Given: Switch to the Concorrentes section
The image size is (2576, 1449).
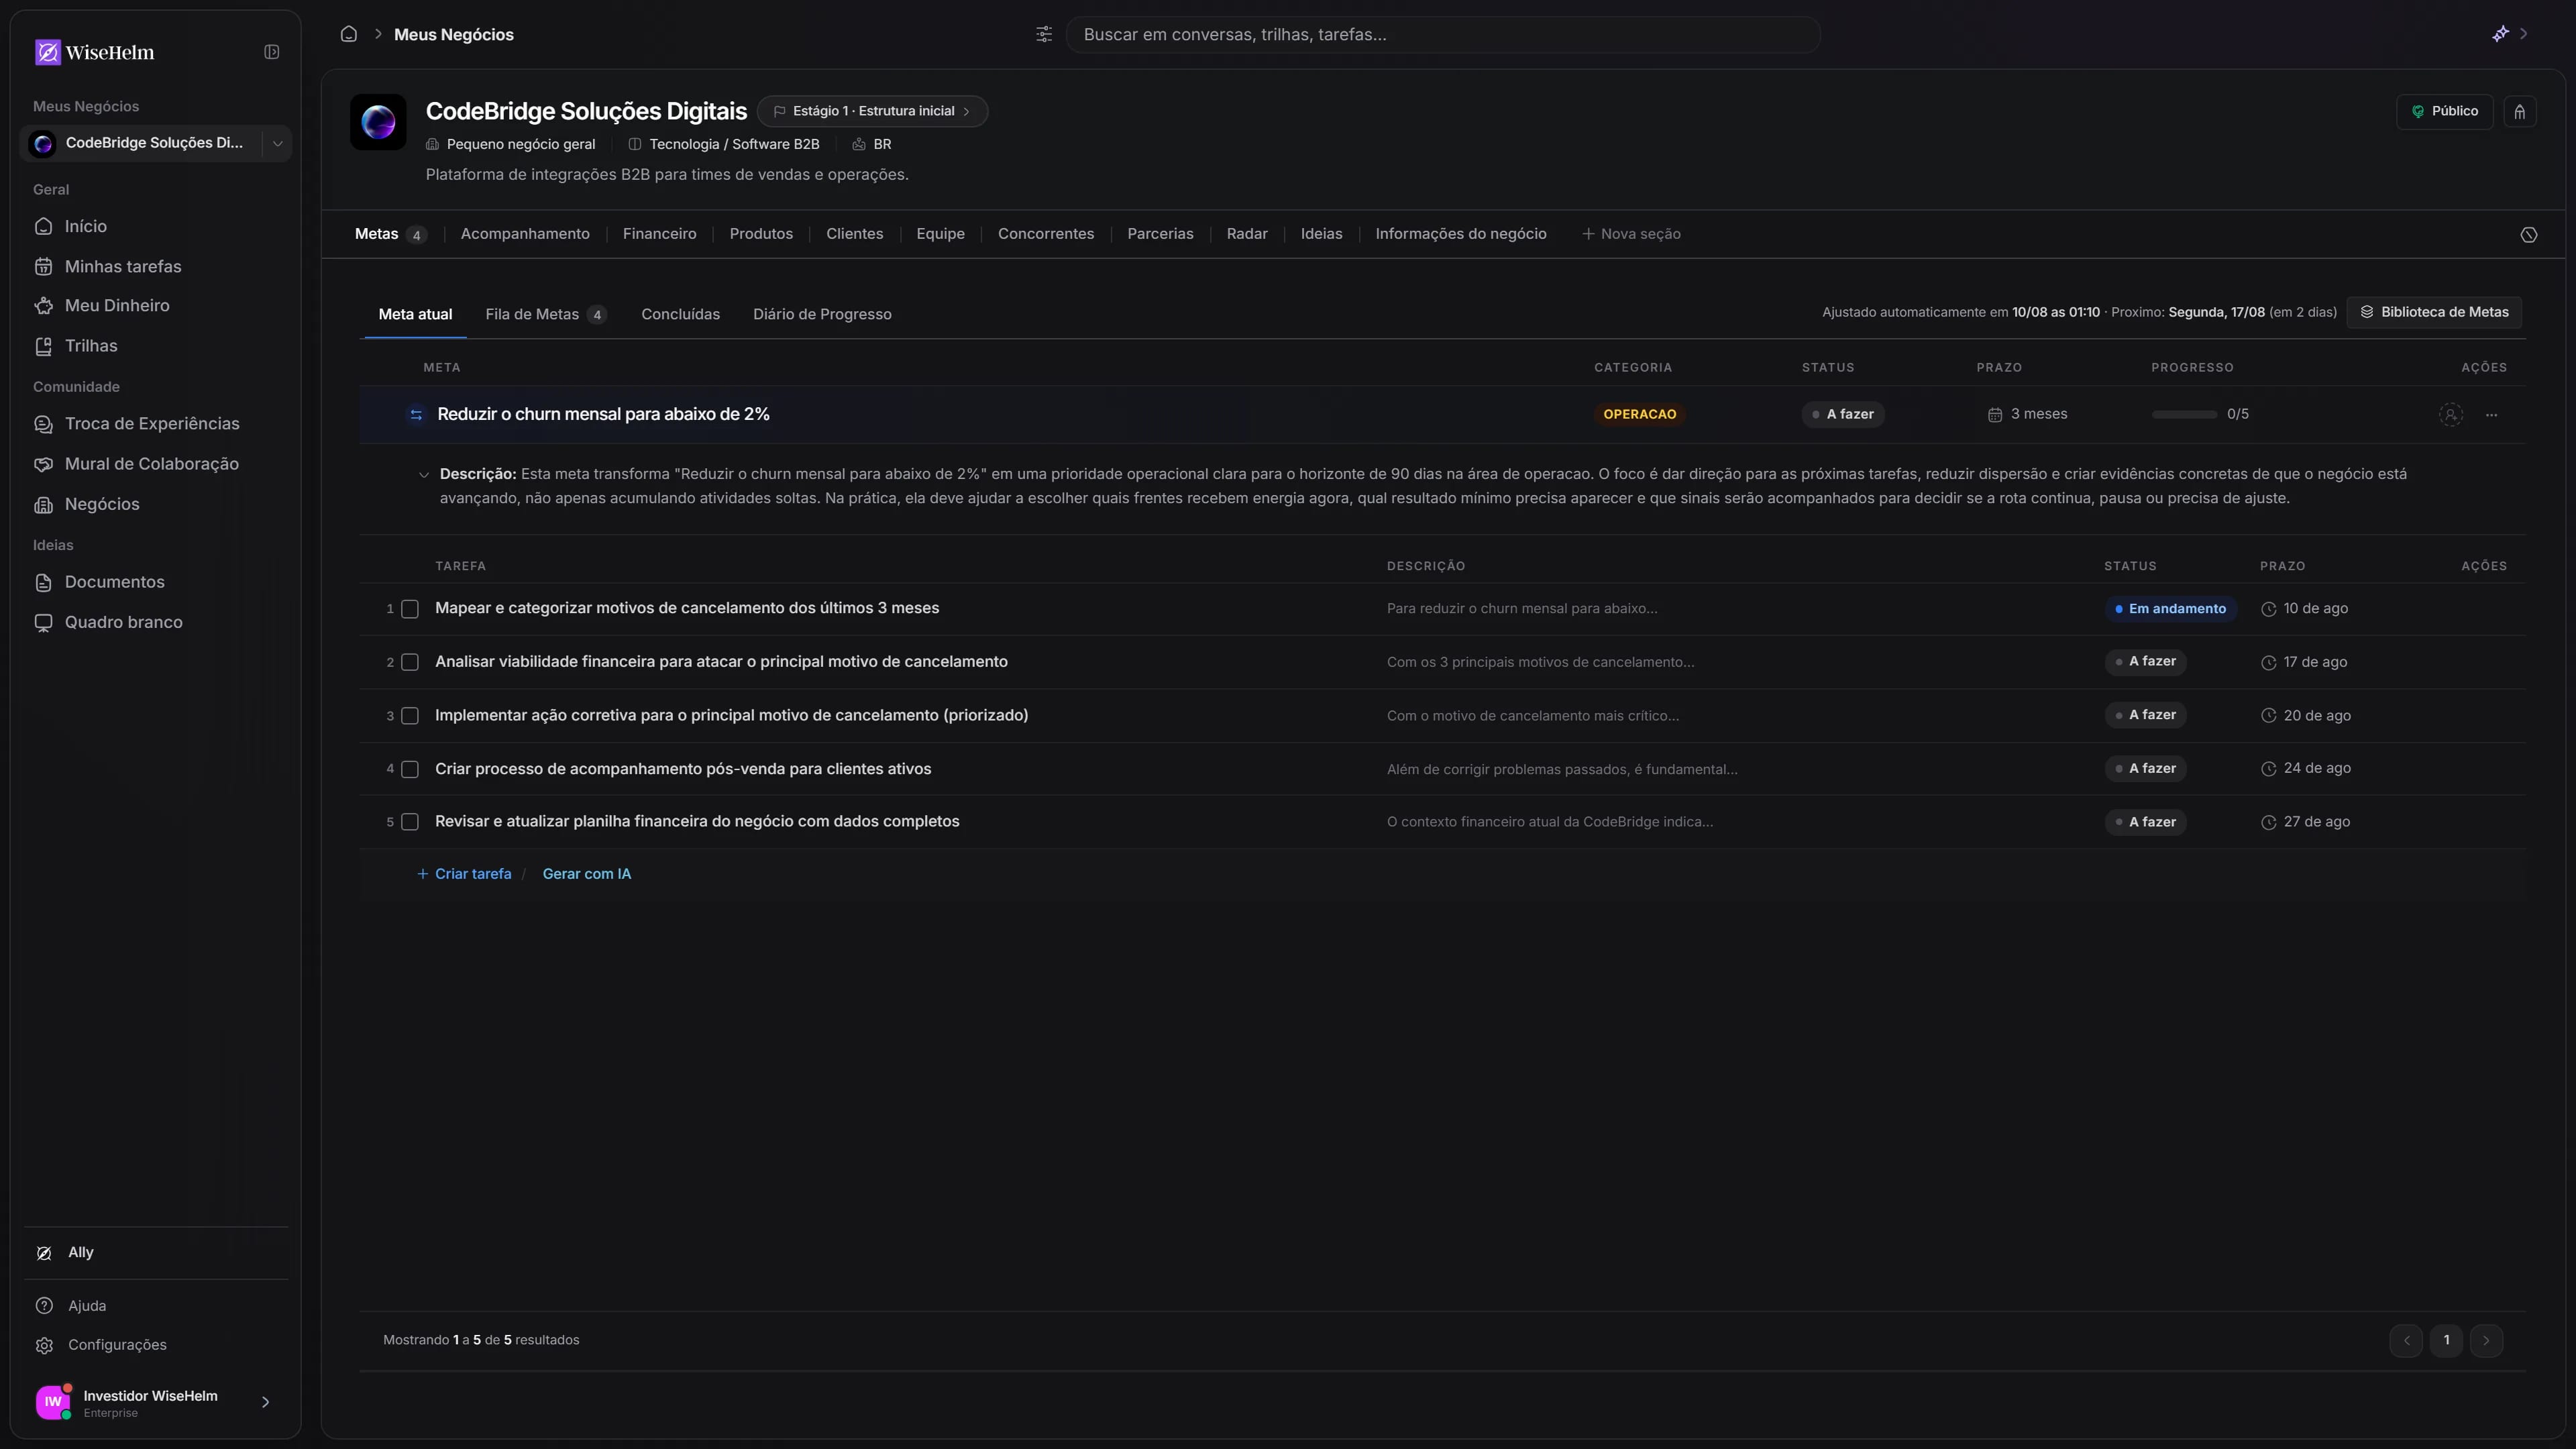Looking at the screenshot, I should point(1046,234).
